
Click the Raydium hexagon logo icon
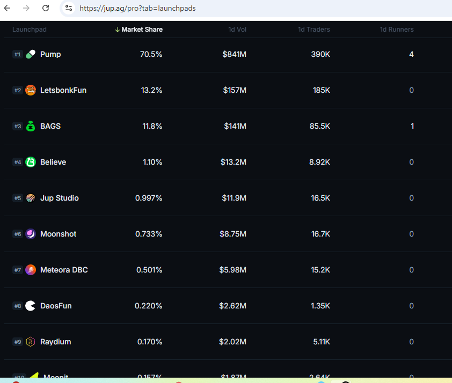click(x=31, y=342)
